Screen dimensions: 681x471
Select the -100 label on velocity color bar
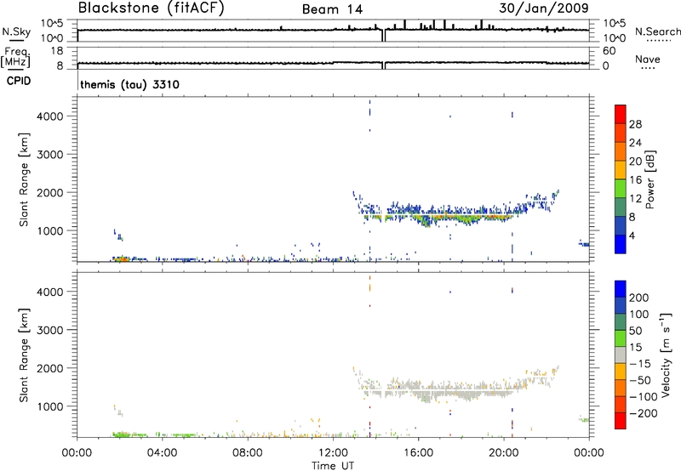(x=644, y=397)
